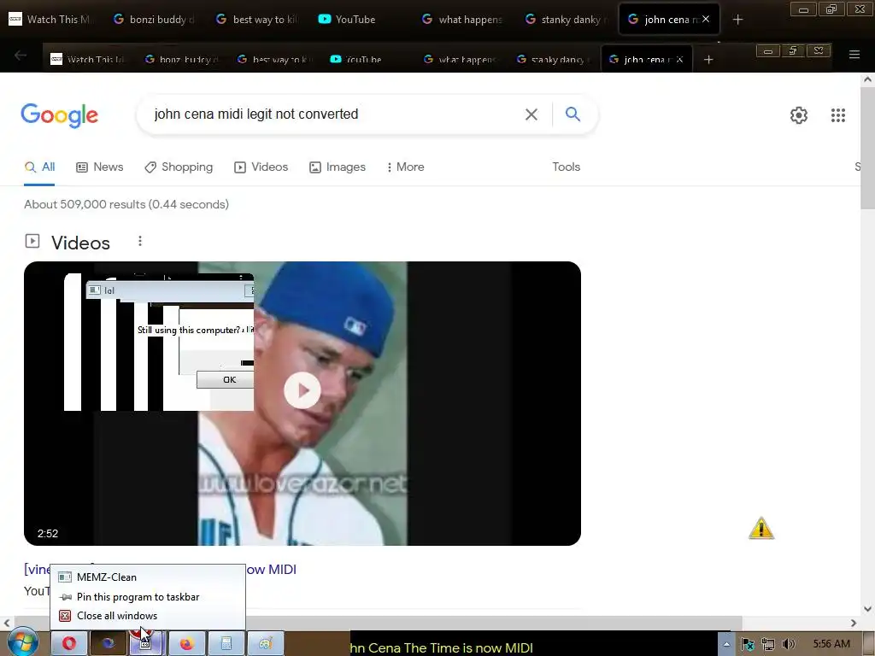Open Opera from the taskbar

[x=69, y=643]
